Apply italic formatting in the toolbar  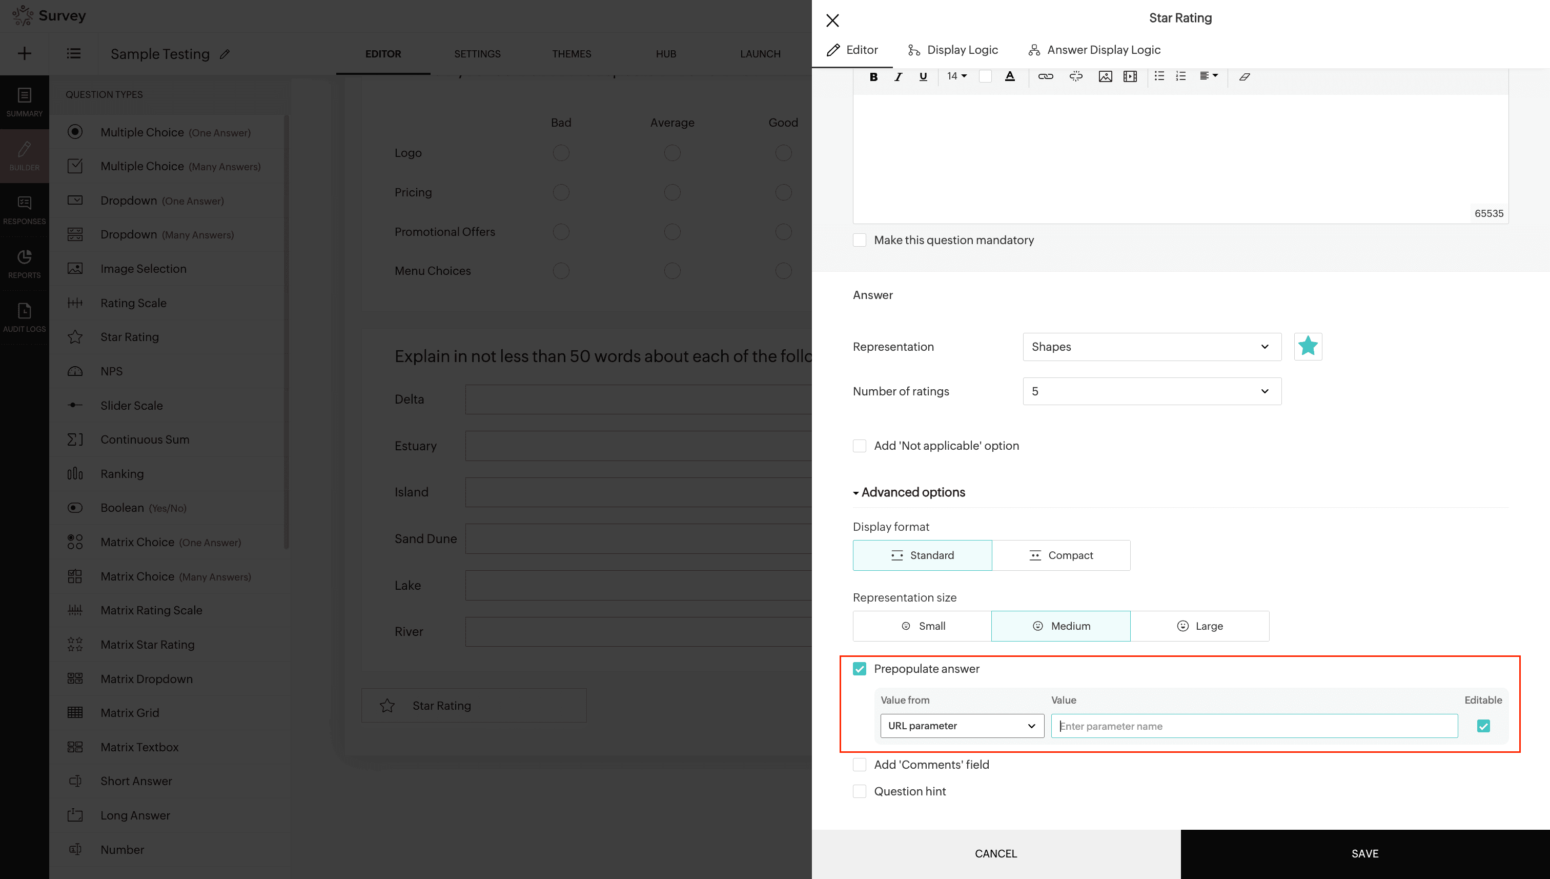898,77
